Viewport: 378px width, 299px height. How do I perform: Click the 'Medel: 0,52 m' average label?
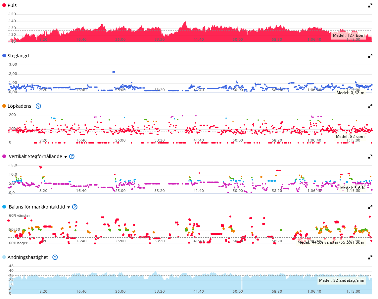pyautogui.click(x=351, y=93)
